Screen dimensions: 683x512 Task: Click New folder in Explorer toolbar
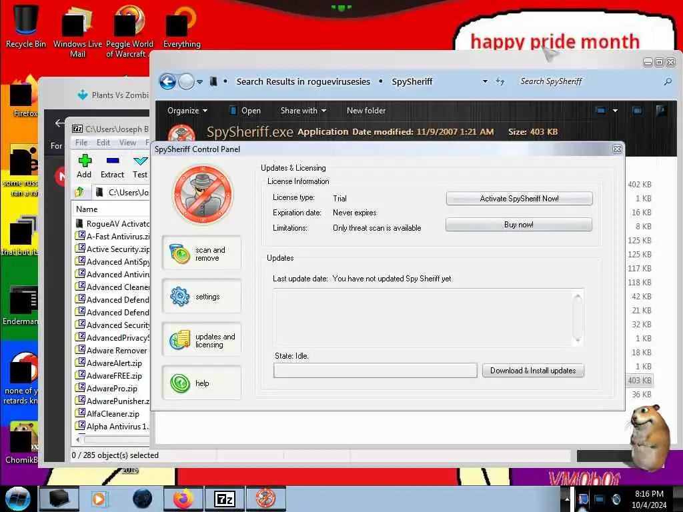coord(366,111)
